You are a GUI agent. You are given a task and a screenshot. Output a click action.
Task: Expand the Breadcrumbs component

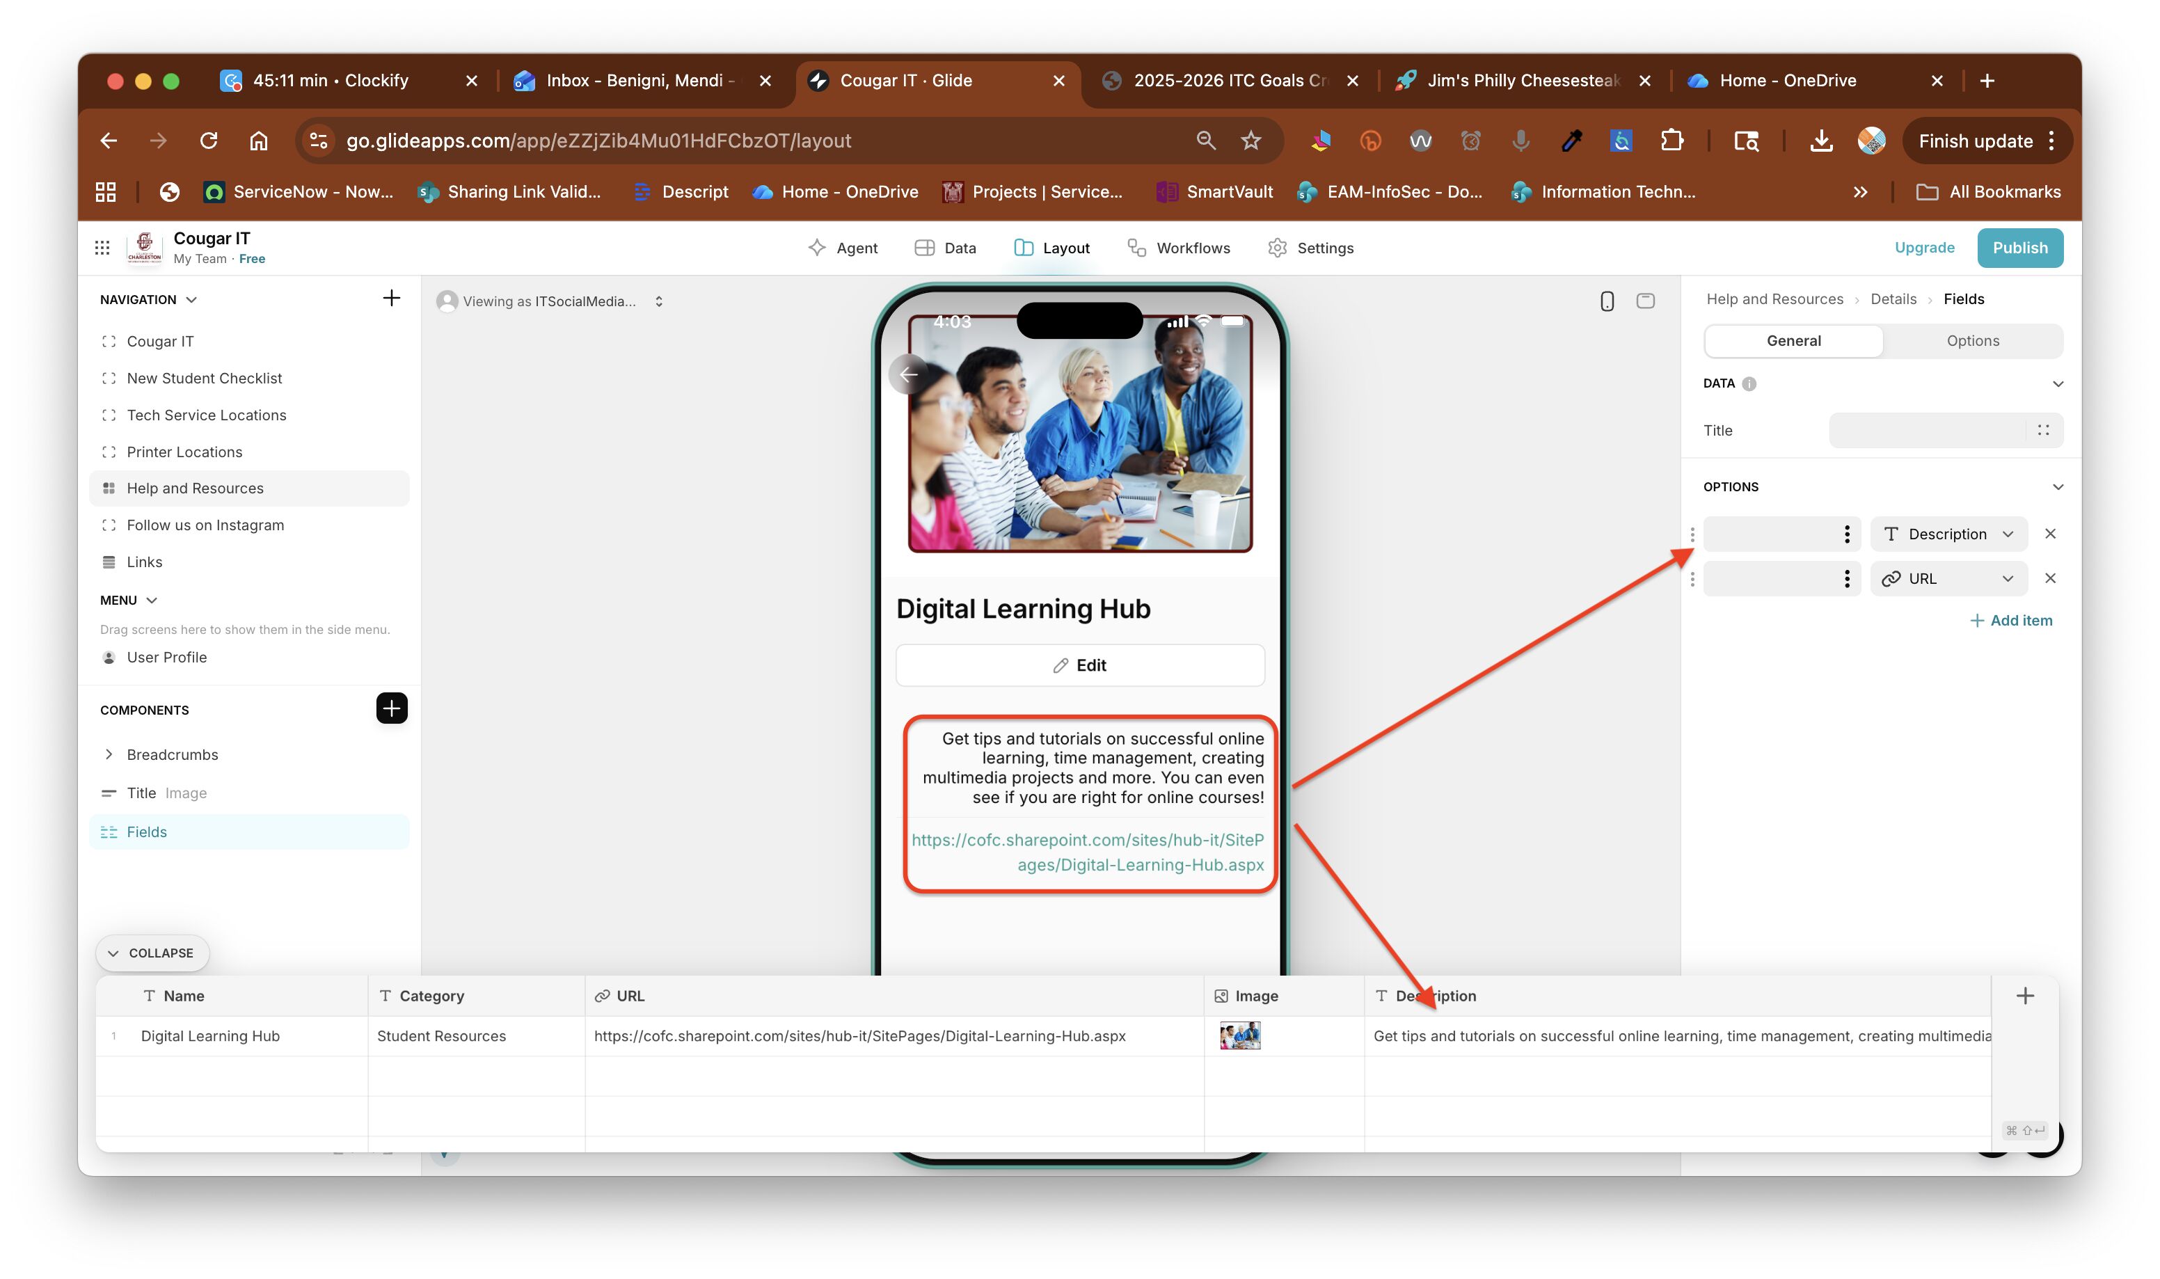tap(109, 754)
